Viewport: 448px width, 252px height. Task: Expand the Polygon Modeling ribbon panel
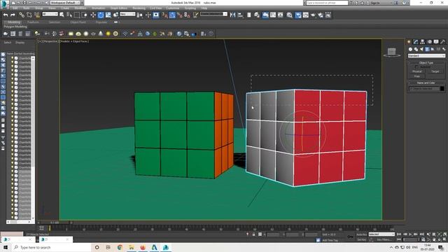pos(15,27)
